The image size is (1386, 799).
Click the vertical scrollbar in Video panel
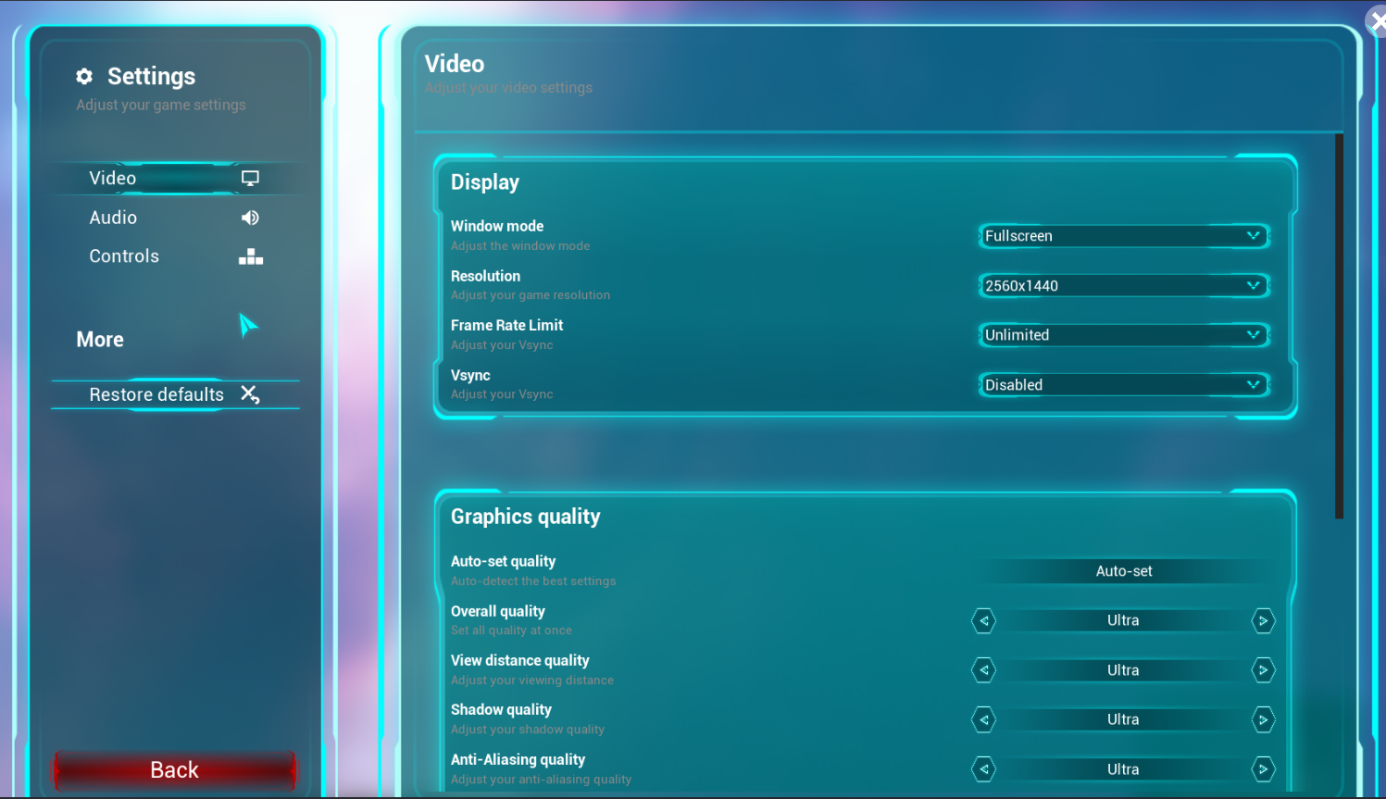click(1339, 326)
